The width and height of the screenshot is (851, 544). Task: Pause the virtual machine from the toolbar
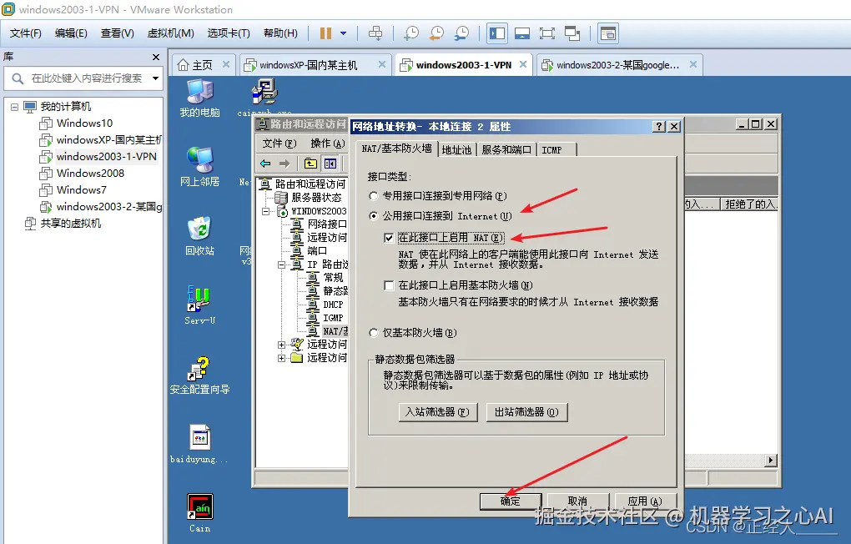(325, 33)
